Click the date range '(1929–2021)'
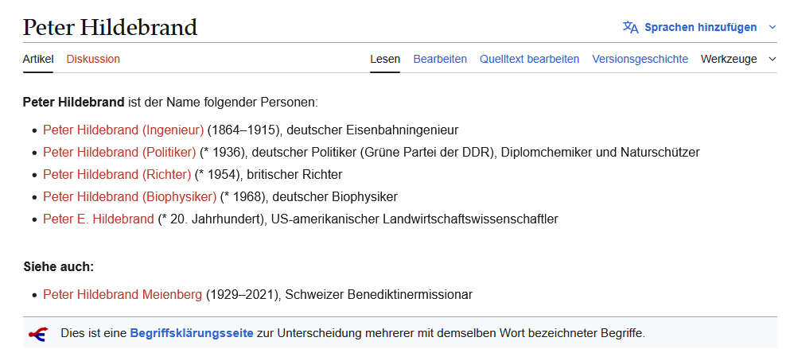This screenshot has width=790, height=349. (243, 295)
